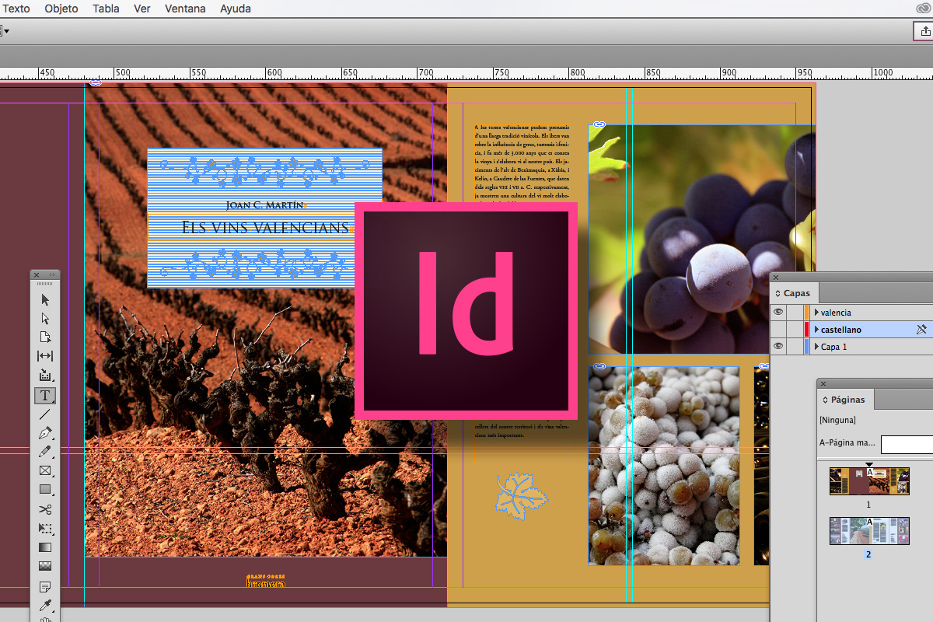Open the Tabla menu
The width and height of the screenshot is (933, 622).
pyautogui.click(x=106, y=9)
